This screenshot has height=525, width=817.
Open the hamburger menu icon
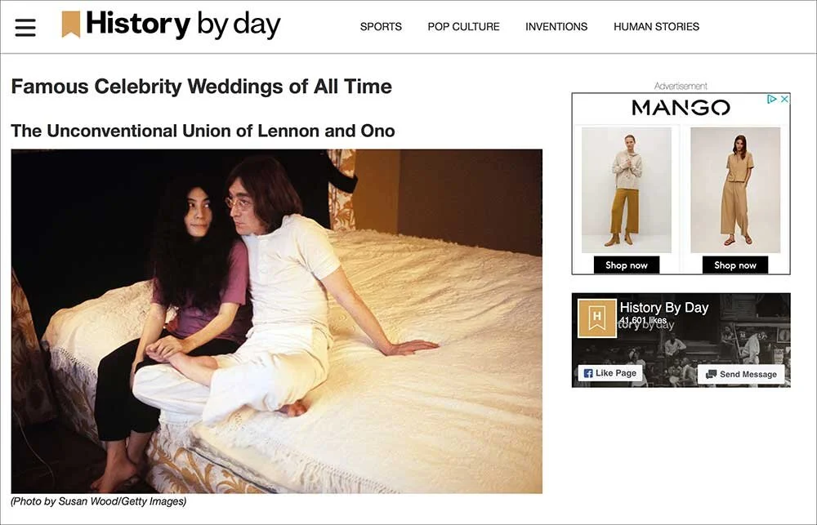pos(25,28)
